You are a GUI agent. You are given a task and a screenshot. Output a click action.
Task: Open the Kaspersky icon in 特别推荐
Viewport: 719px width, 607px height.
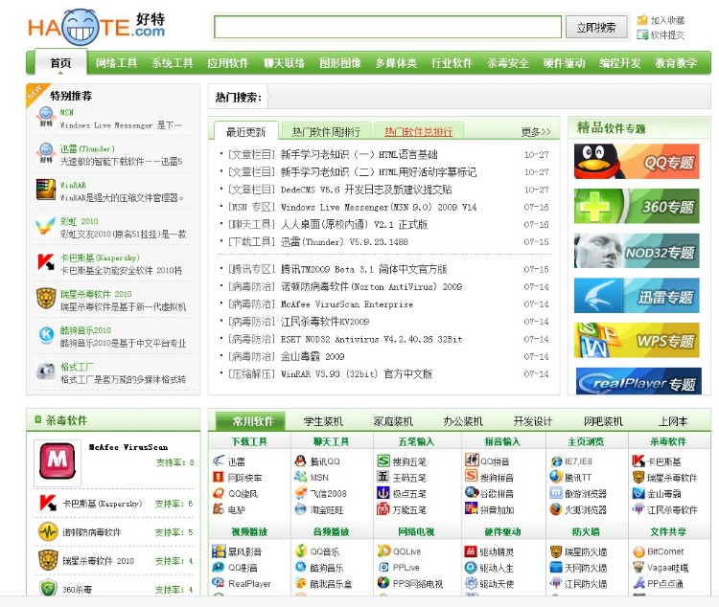(x=46, y=262)
